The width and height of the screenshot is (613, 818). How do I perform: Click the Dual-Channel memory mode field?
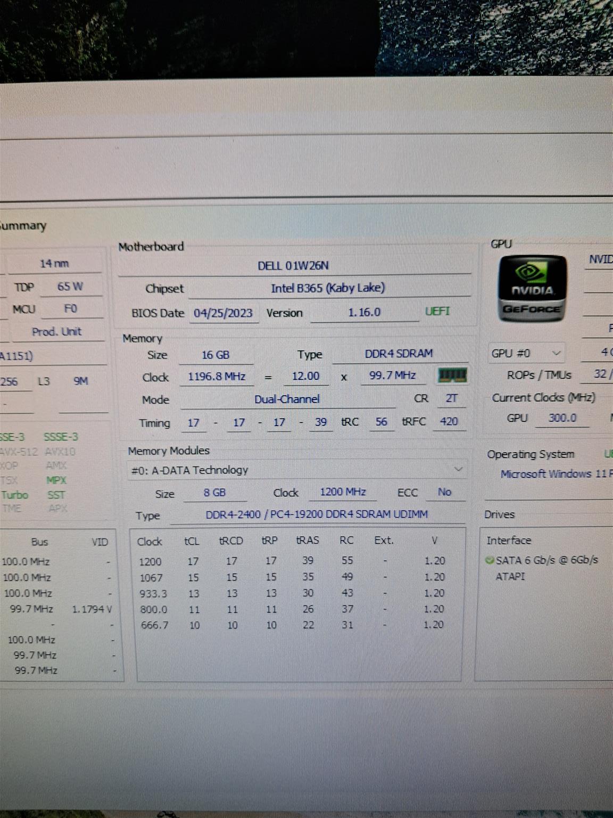(x=287, y=399)
